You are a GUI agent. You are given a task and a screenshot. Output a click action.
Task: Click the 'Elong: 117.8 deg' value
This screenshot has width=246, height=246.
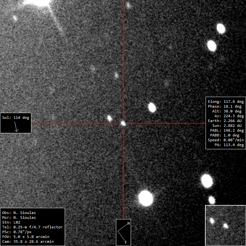226,102
